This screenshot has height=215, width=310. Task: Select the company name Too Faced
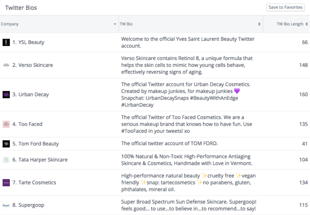point(30,124)
